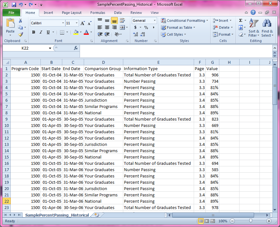Toggle Bold formatting
This screenshot has height=227, width=280.
[33, 32]
